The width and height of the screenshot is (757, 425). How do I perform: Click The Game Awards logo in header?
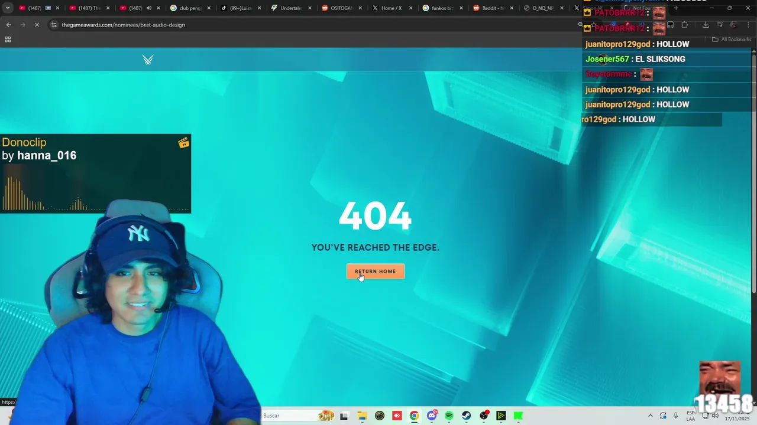point(148,60)
